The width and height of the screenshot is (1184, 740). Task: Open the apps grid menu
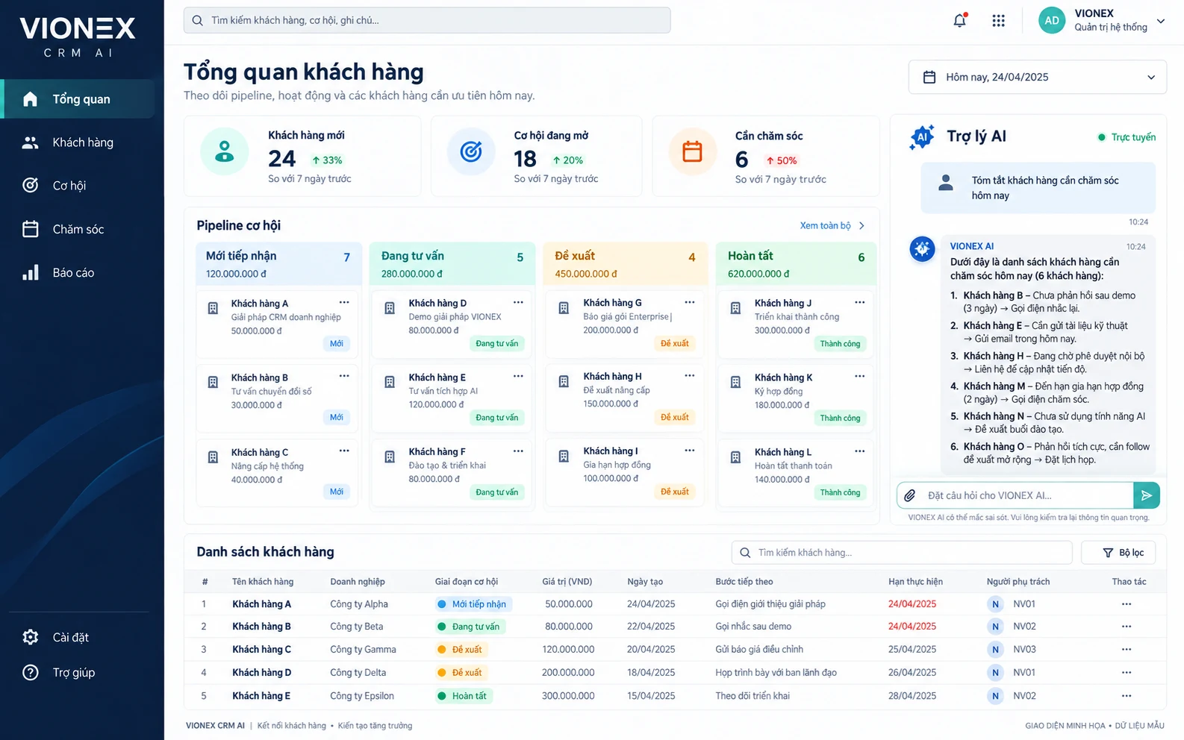(x=998, y=21)
